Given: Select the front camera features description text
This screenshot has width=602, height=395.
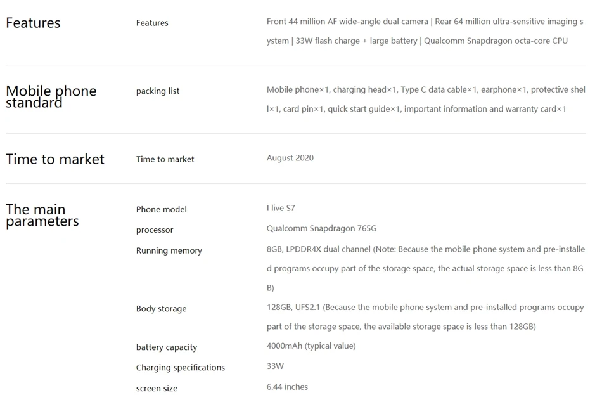Looking at the screenshot, I should [425, 31].
